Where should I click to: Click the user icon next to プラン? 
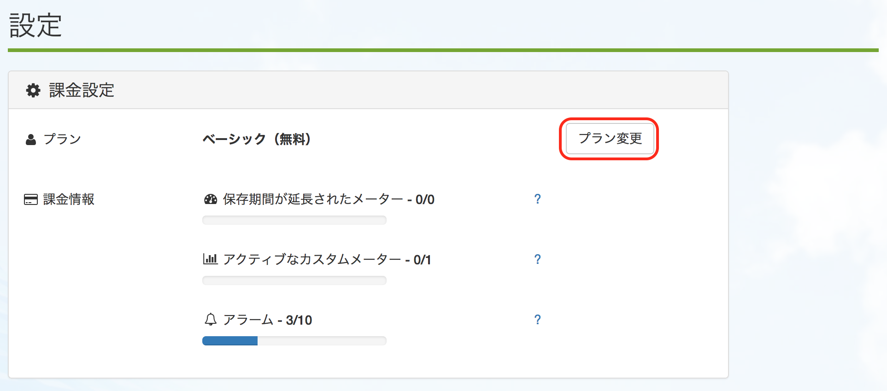click(31, 140)
